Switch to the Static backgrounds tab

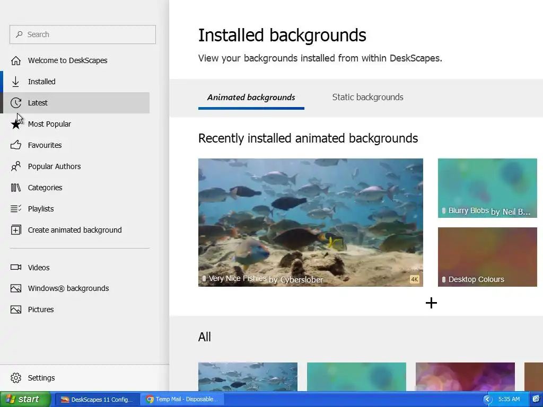click(368, 98)
